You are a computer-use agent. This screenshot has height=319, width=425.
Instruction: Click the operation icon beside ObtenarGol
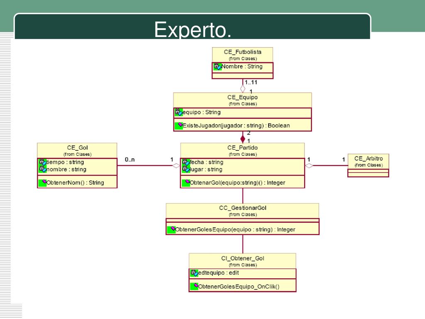(x=186, y=183)
